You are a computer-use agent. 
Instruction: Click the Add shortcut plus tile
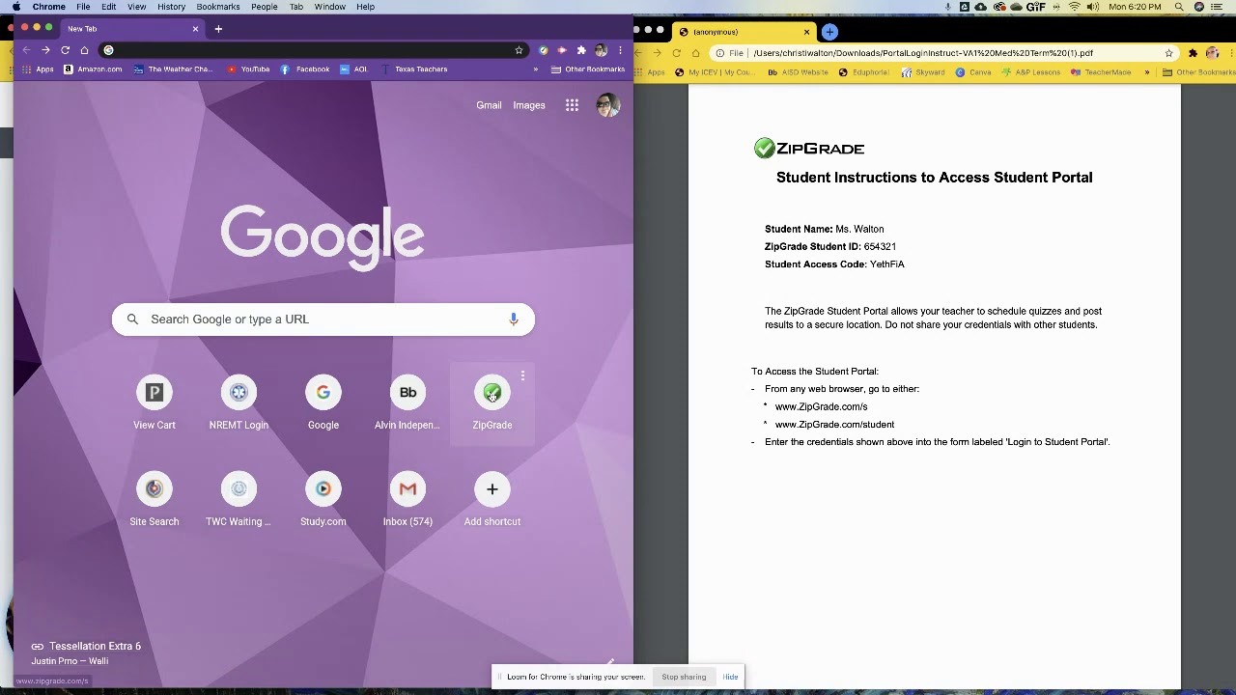coord(492,499)
